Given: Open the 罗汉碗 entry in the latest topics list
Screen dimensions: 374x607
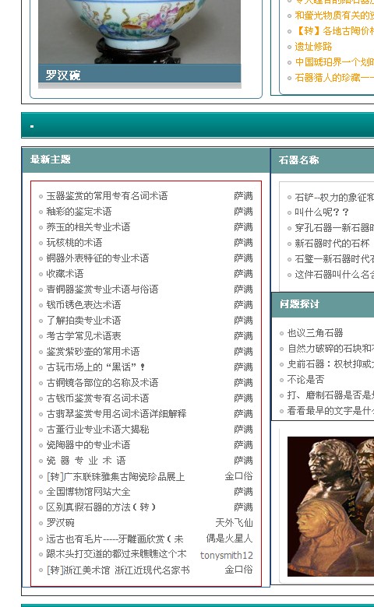Looking at the screenshot, I should (x=61, y=523).
